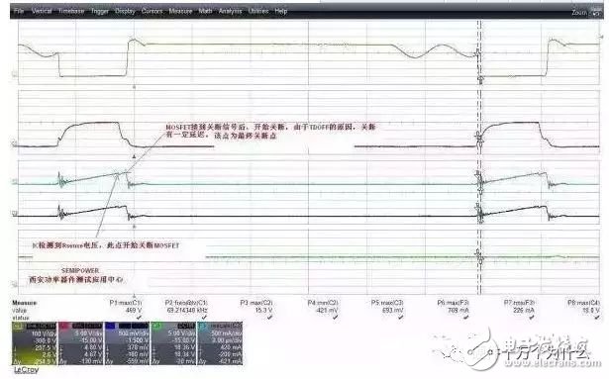609x379 pixels.
Task: Open the Timebase menu
Action: coord(71,11)
